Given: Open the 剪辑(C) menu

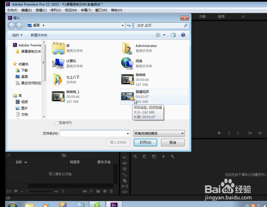Looking at the screenshot, I should 41,10.
